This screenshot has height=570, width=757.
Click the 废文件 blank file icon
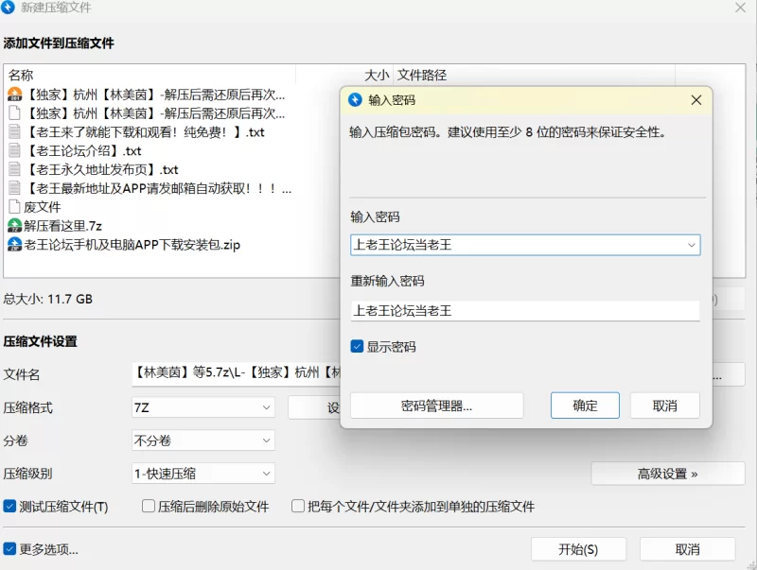[x=14, y=207]
